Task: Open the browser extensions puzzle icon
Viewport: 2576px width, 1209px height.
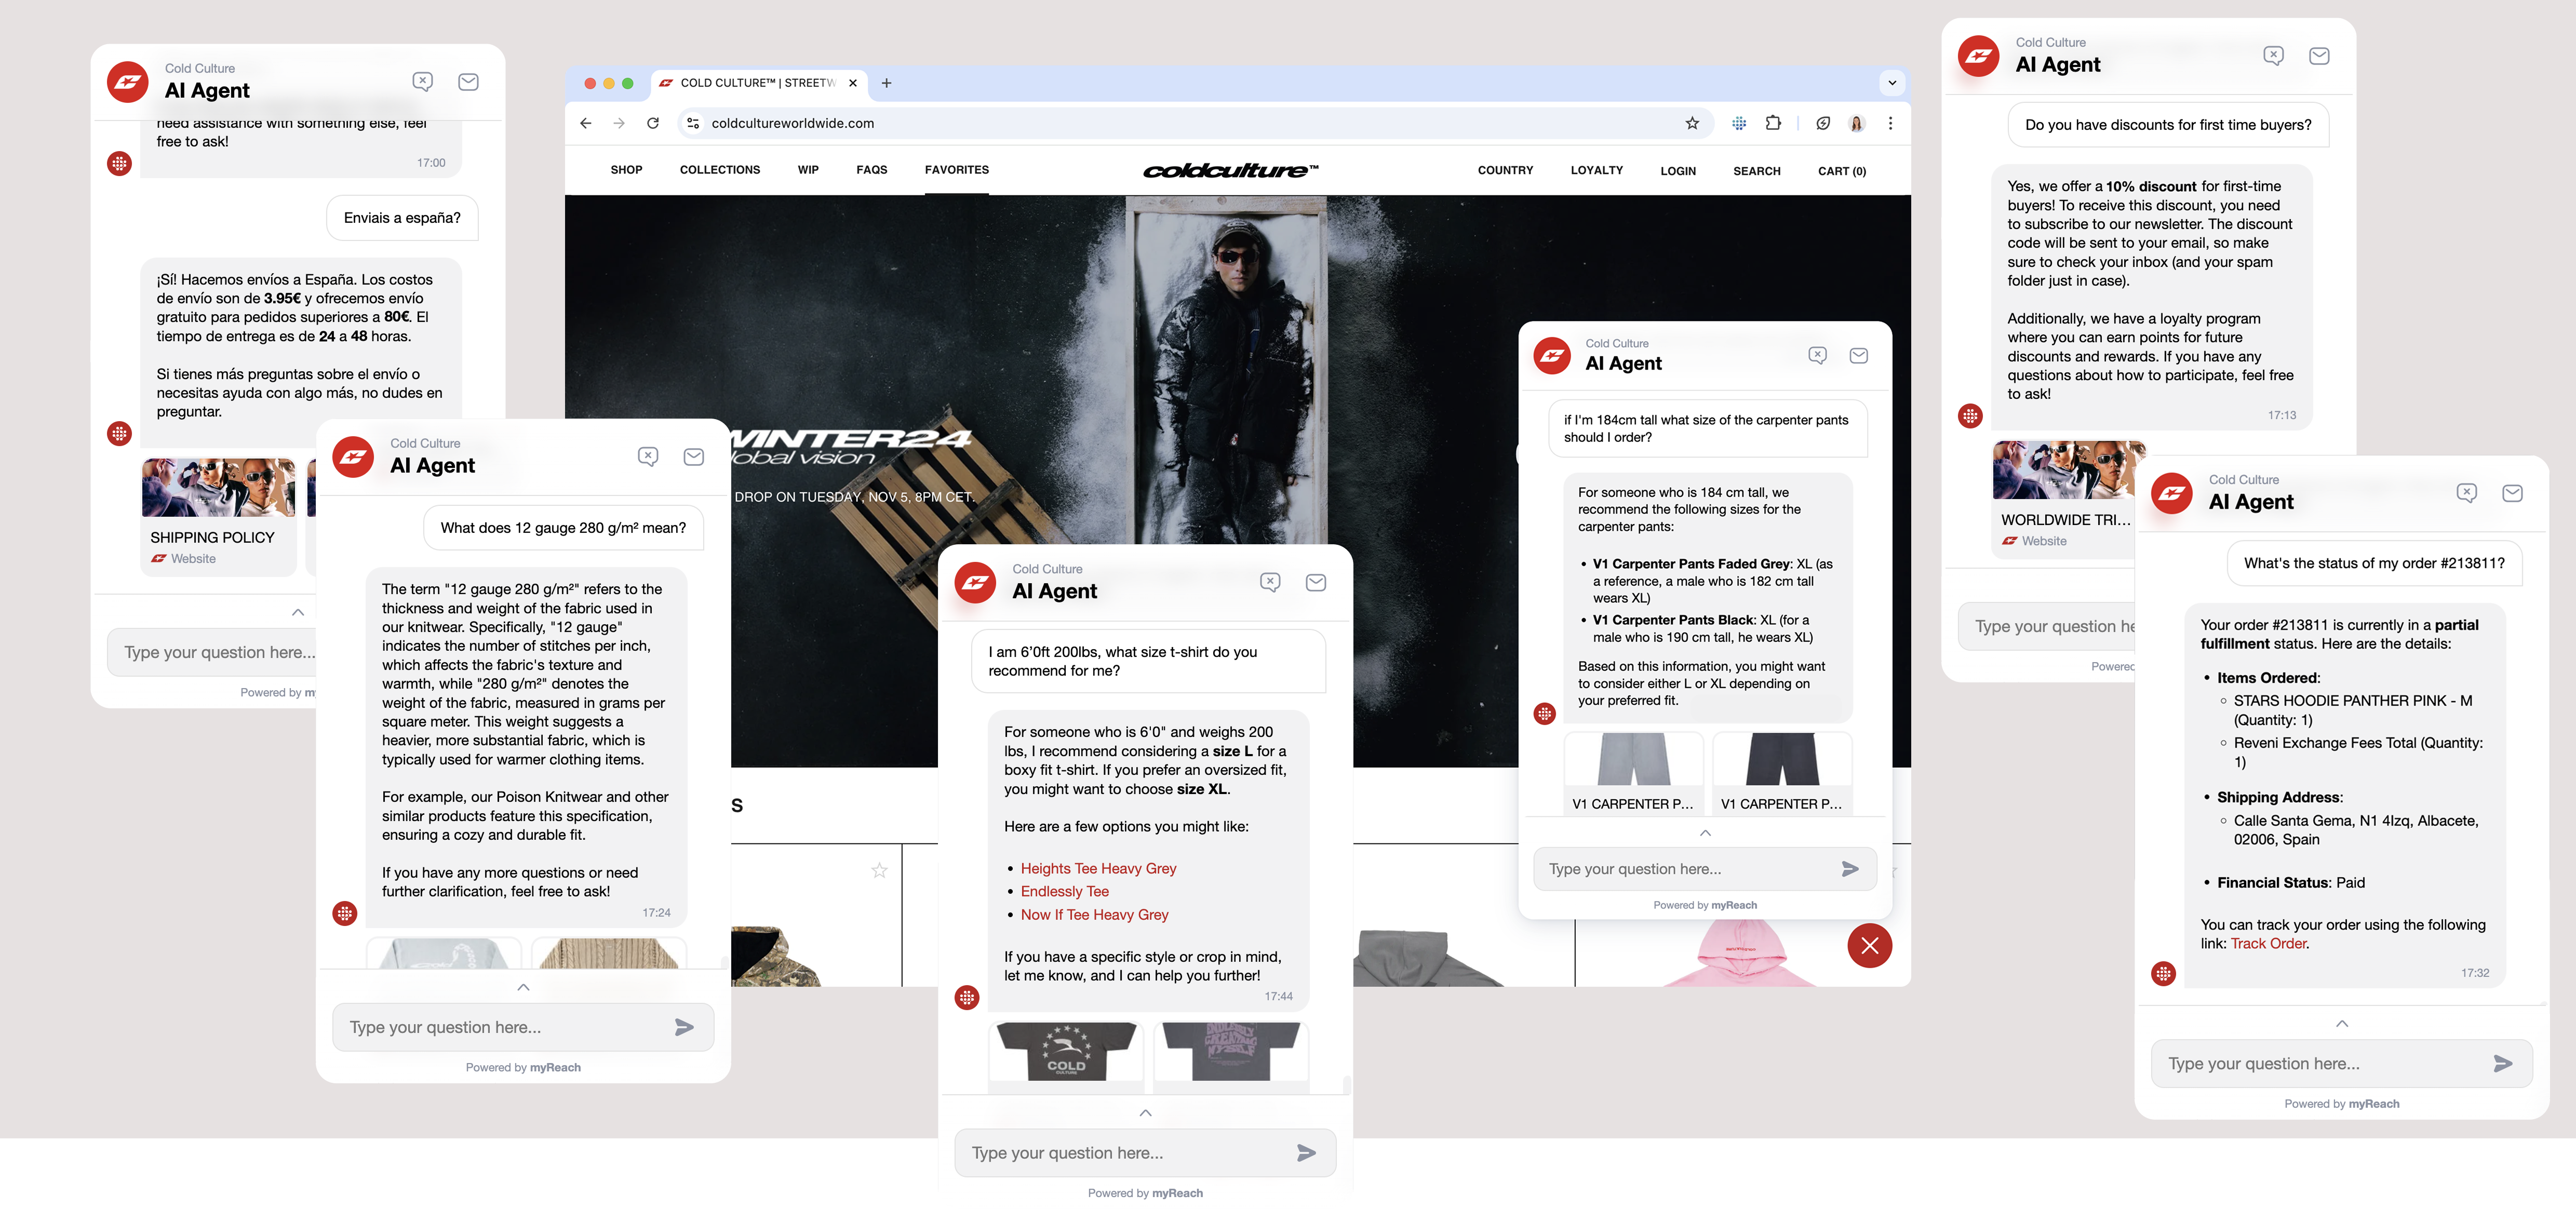Action: (x=1773, y=123)
